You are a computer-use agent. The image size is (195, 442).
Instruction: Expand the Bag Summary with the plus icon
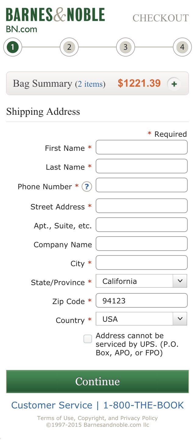click(x=174, y=83)
